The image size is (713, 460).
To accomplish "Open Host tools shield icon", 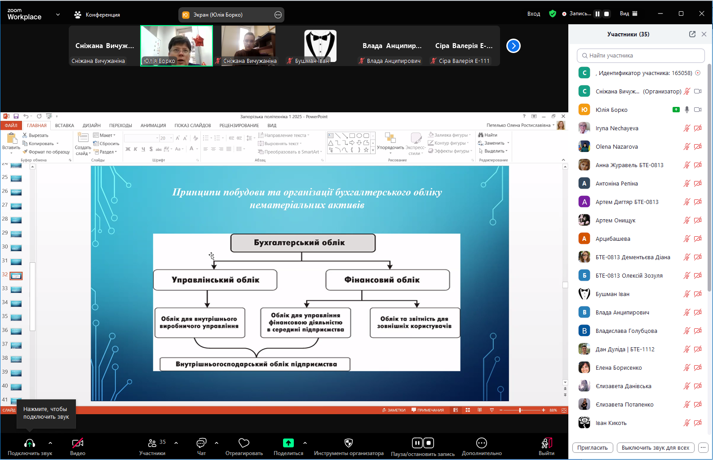I will 349,443.
